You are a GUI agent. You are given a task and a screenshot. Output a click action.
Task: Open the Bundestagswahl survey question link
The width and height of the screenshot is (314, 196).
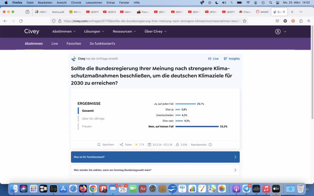coord(155,170)
